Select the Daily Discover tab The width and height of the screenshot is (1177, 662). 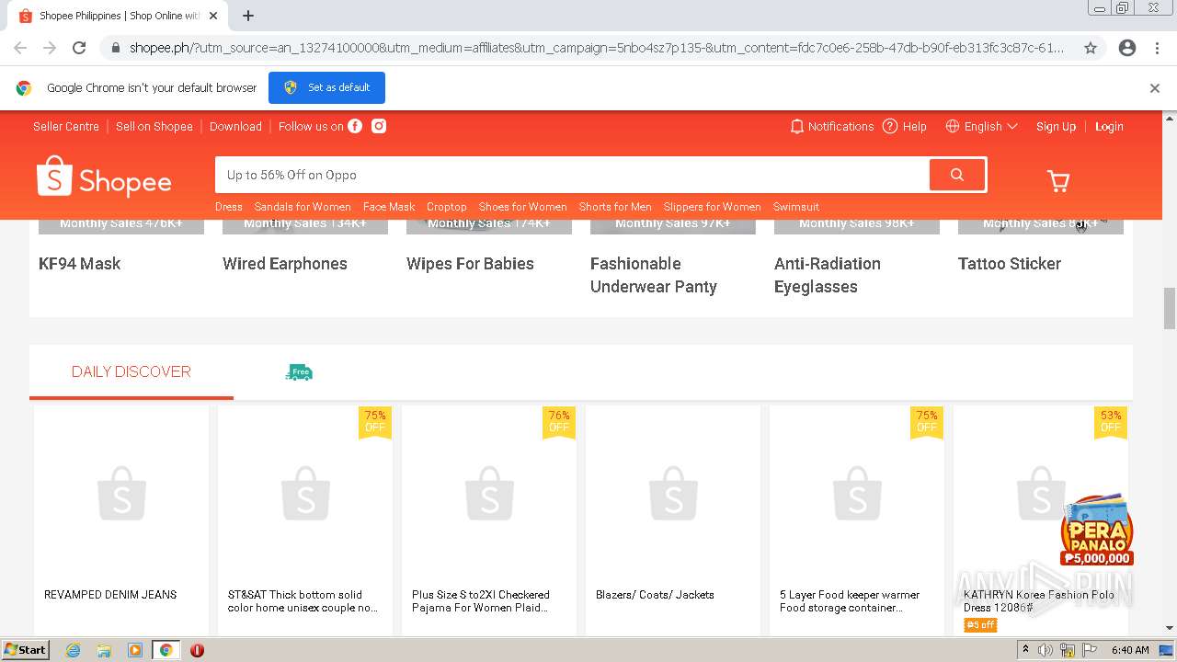coord(131,371)
